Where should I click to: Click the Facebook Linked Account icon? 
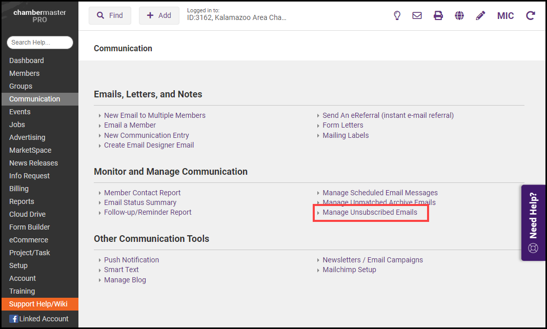point(14,319)
